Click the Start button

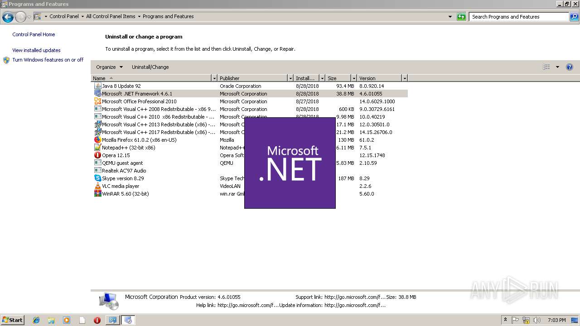(12, 320)
